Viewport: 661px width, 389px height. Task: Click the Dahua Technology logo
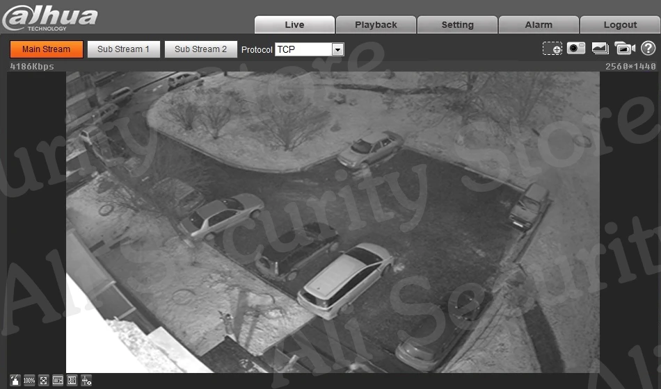pos(49,18)
